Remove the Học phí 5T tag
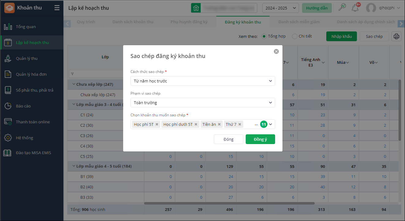The image size is (405, 221). coord(157,124)
